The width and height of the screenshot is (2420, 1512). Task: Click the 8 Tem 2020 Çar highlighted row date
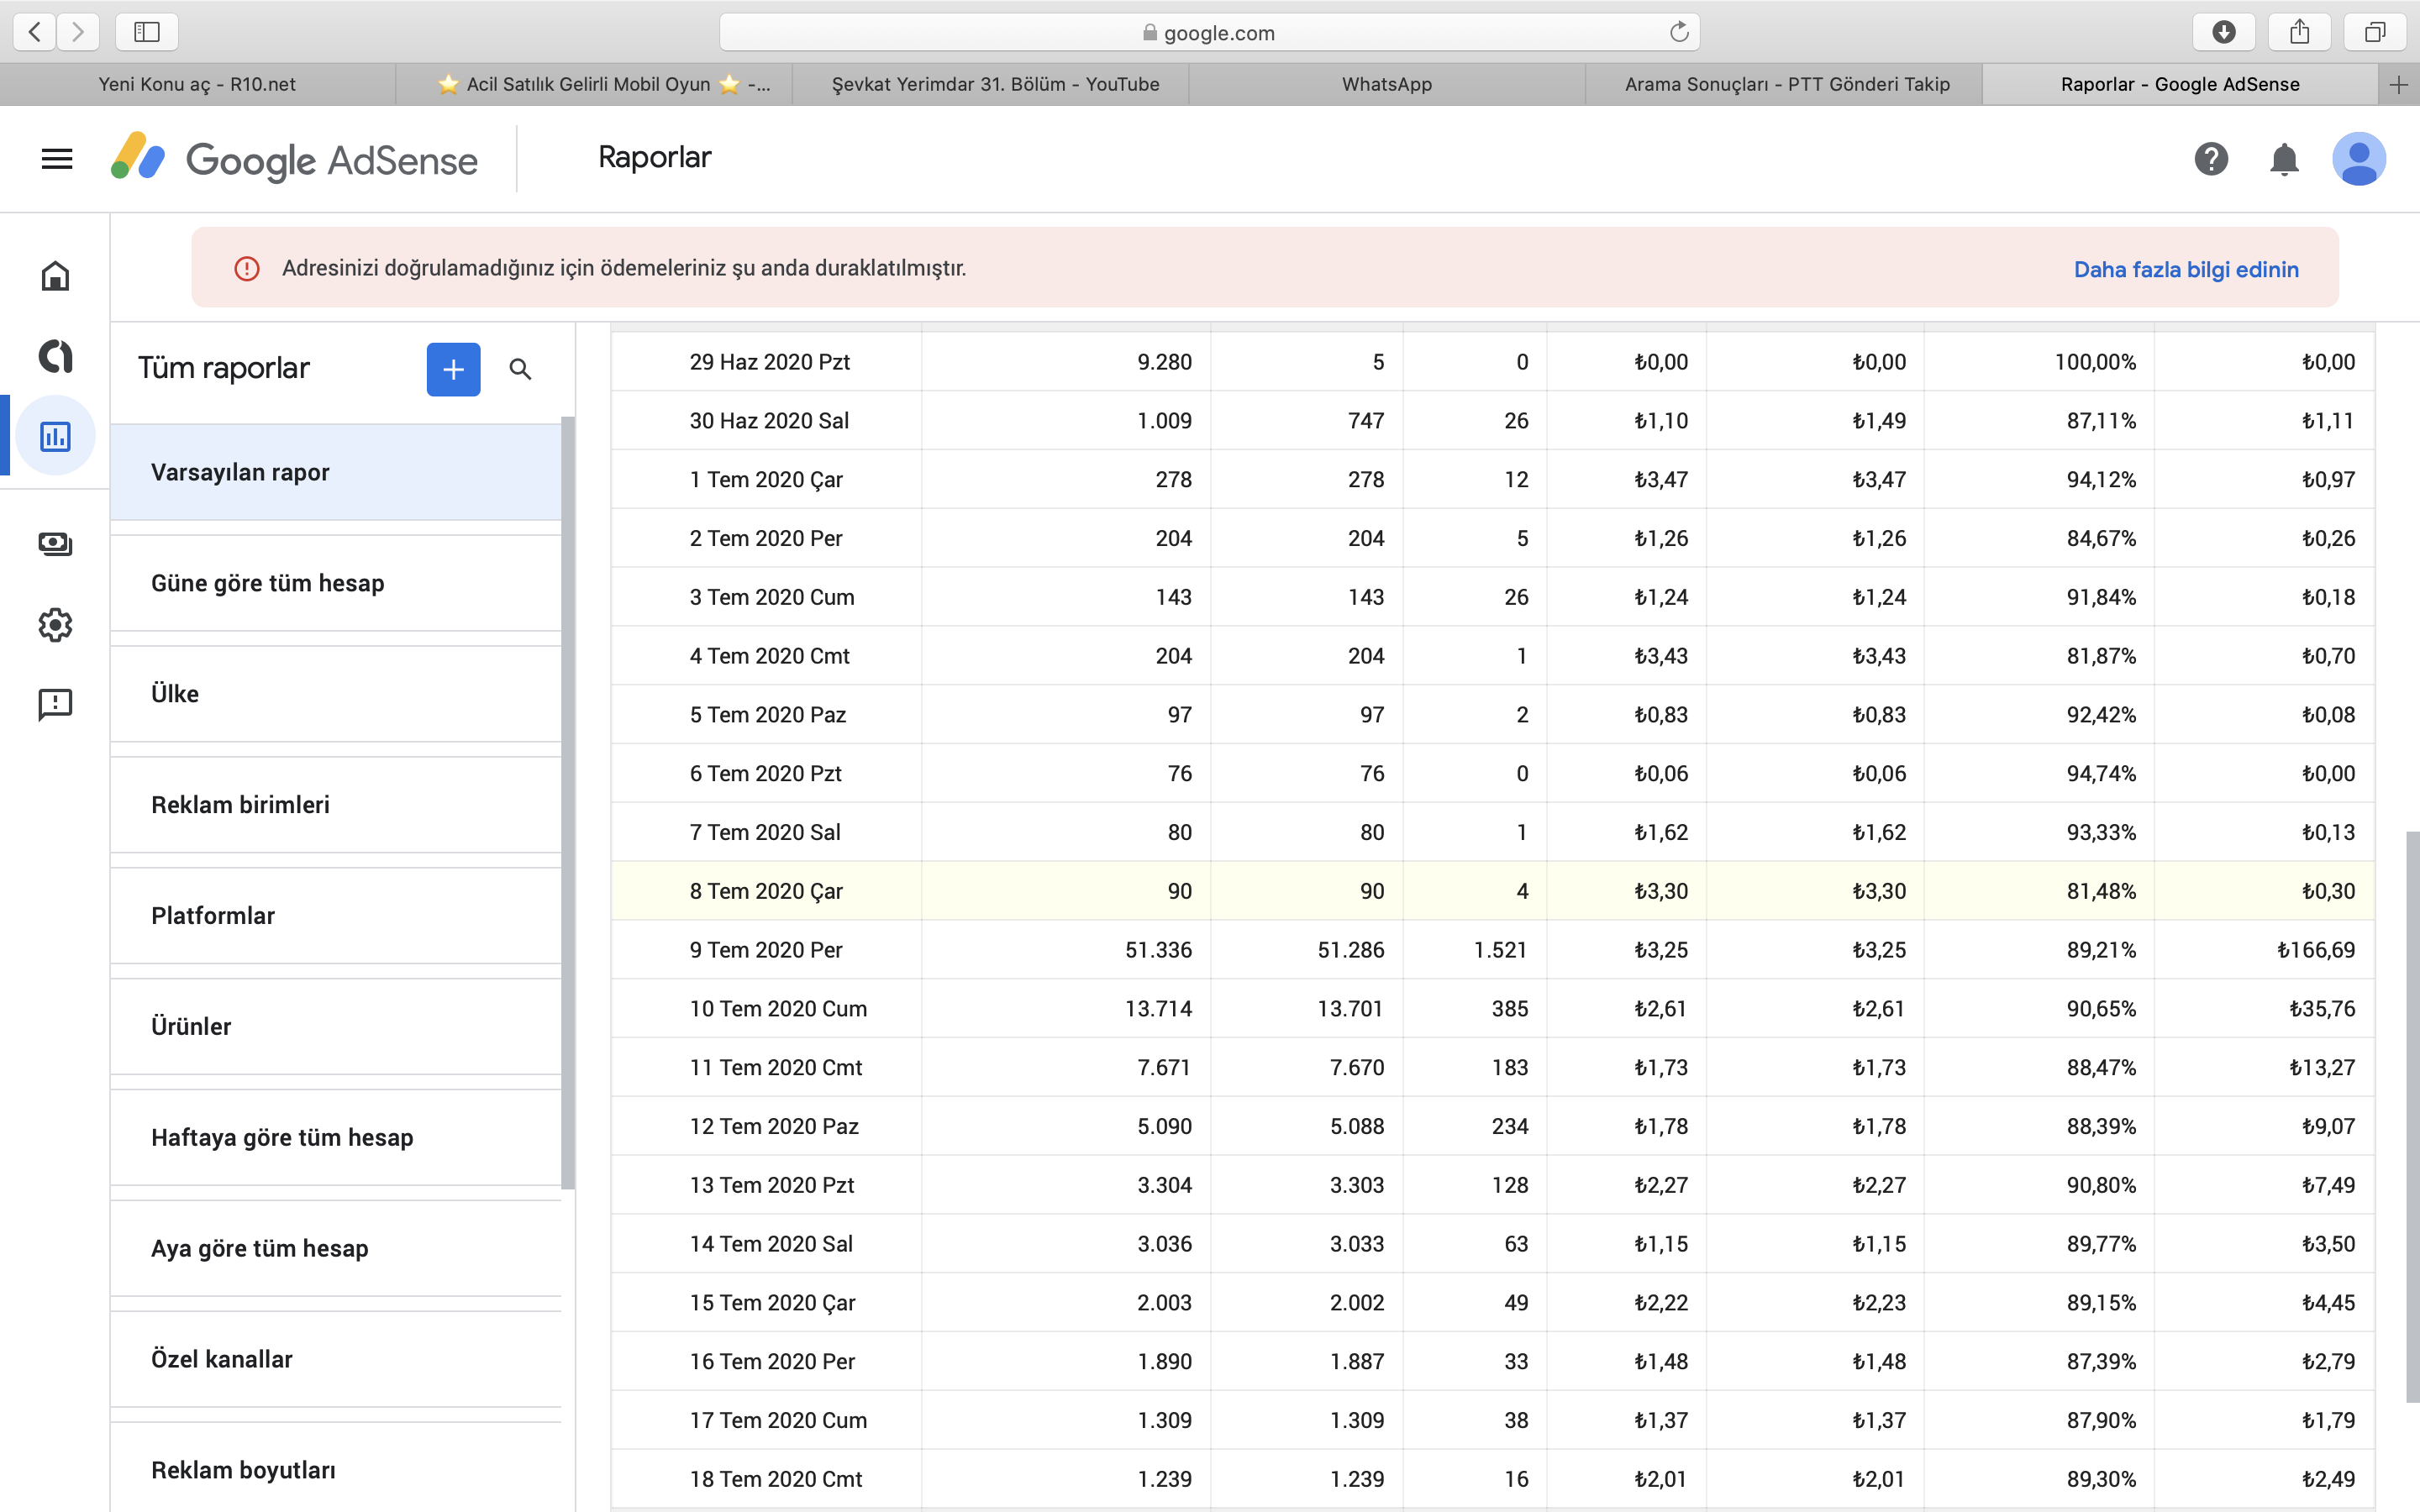click(x=766, y=891)
